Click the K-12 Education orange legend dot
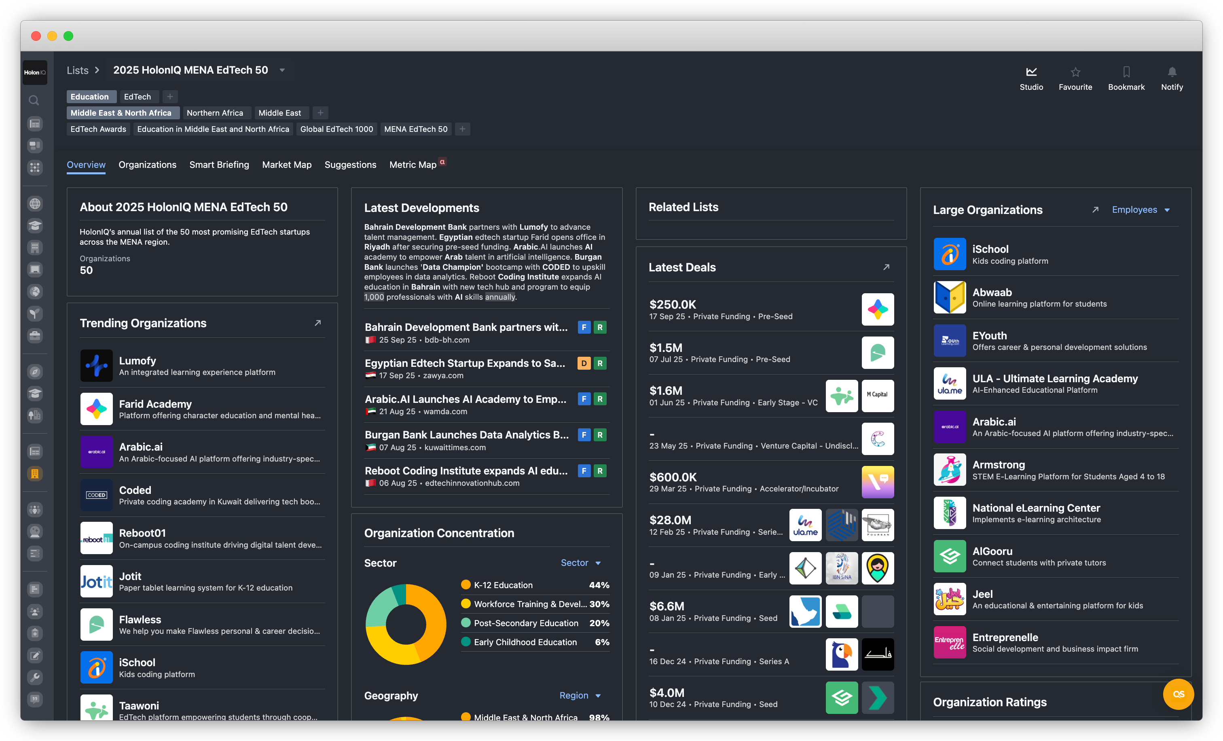Screen dimensions: 1223x741 pos(465,584)
